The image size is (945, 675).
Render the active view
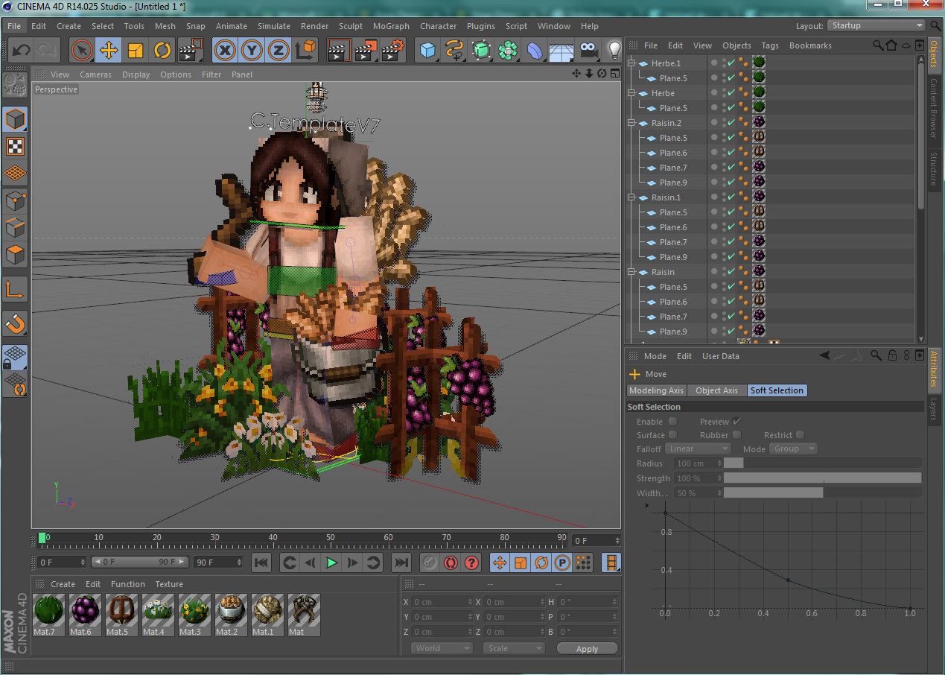[339, 51]
